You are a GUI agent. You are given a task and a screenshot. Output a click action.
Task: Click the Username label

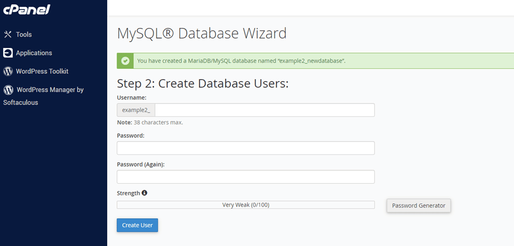point(131,98)
